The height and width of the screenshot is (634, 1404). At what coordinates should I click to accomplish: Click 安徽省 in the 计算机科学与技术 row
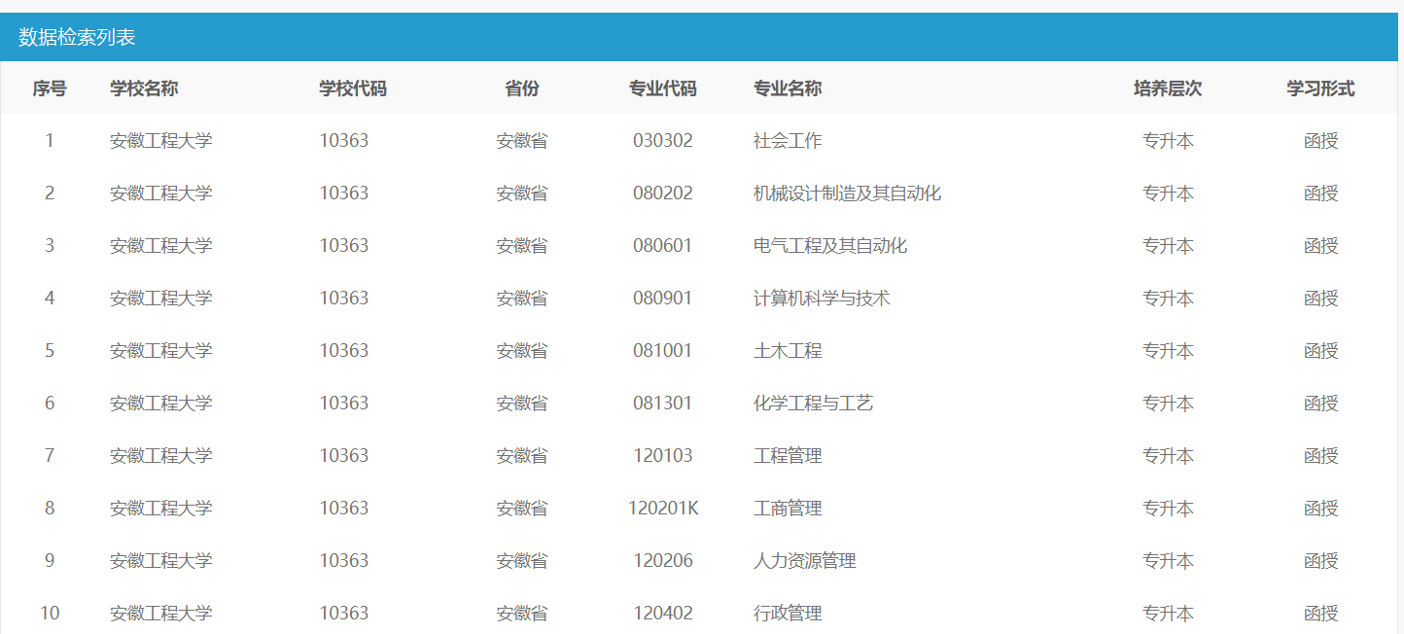pyautogui.click(x=522, y=299)
